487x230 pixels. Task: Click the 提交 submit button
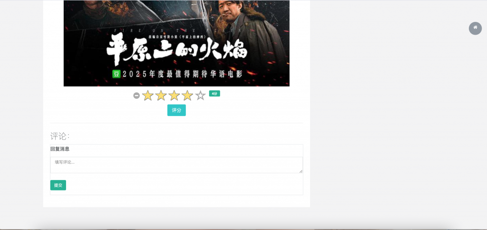[x=58, y=185]
